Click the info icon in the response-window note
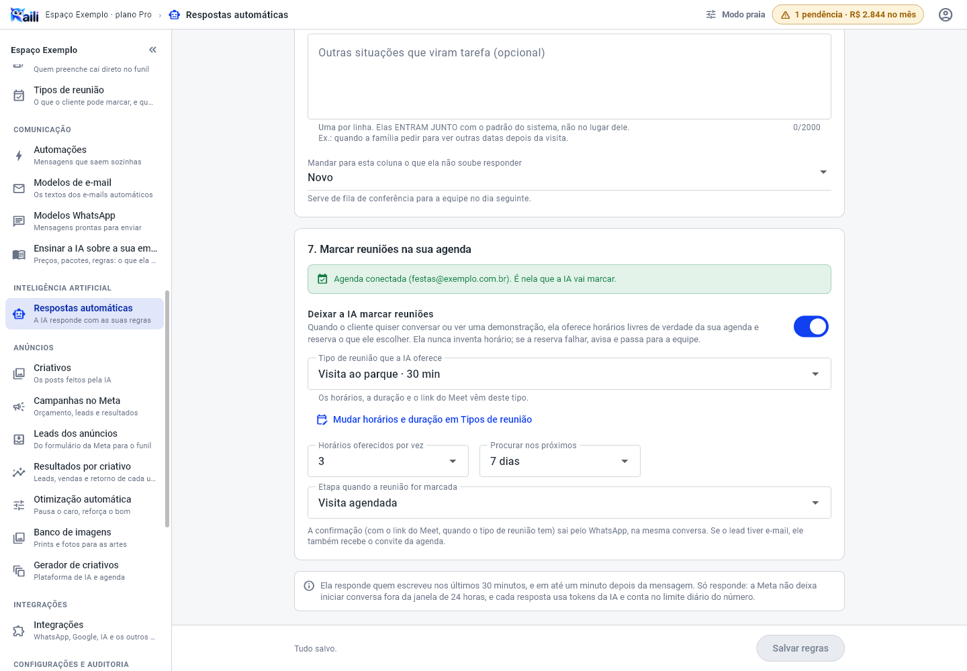The width and height of the screenshot is (967, 671). click(x=309, y=586)
